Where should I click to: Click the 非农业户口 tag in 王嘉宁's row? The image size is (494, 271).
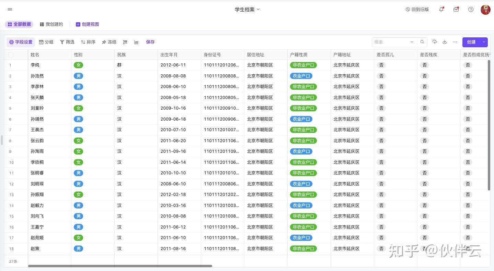[x=303, y=227]
